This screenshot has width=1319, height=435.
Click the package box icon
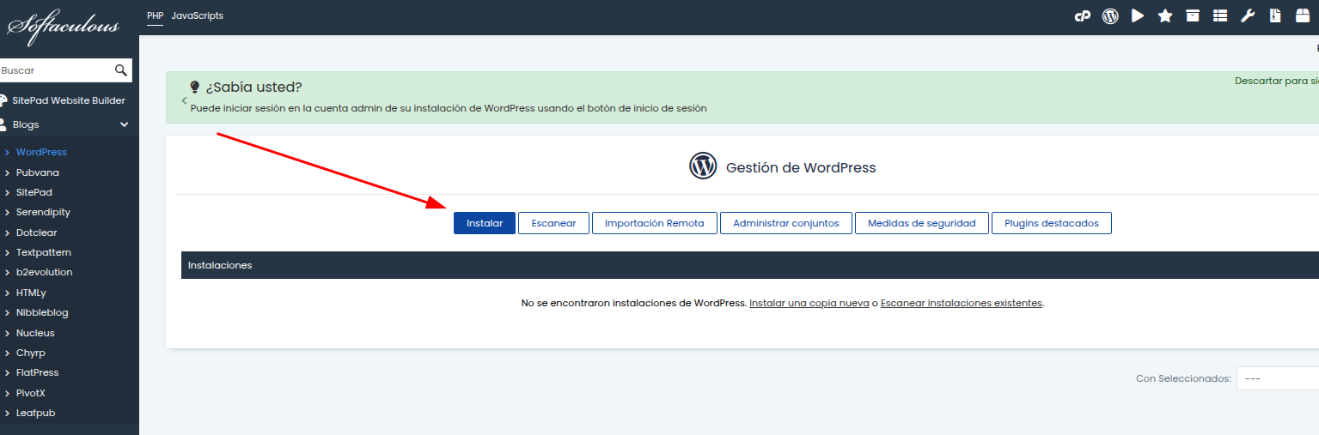pos(1303,15)
